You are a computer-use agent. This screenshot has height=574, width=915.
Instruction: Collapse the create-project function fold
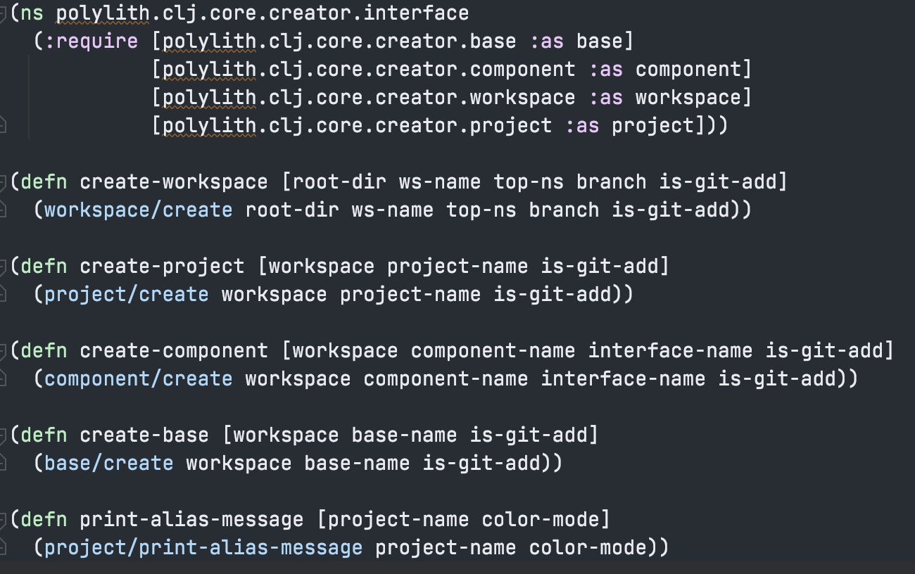pyautogui.click(x=4, y=266)
